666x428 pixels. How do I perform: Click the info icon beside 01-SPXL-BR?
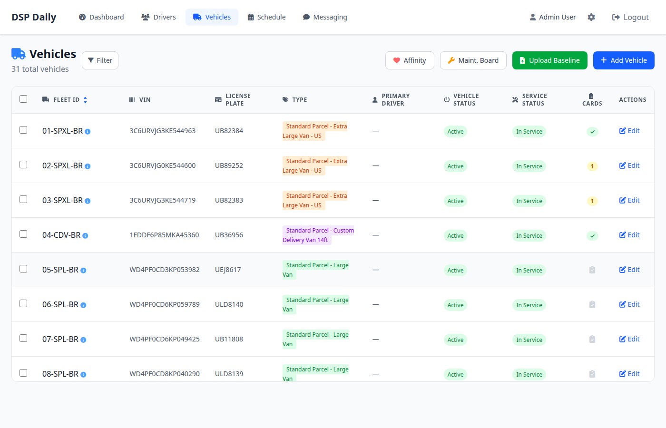coord(87,132)
